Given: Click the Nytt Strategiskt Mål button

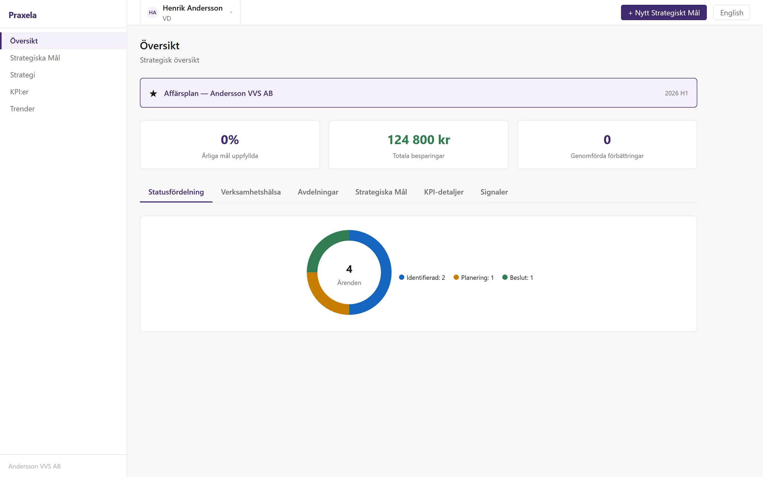Looking at the screenshot, I should [664, 13].
